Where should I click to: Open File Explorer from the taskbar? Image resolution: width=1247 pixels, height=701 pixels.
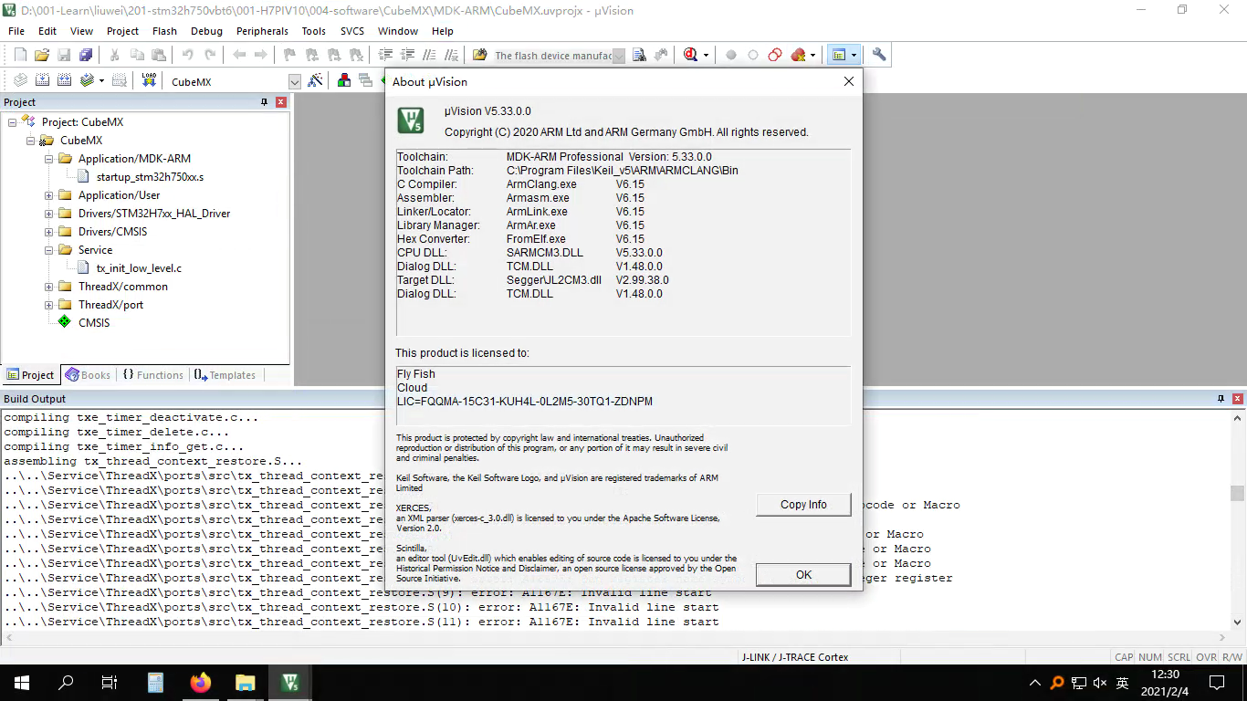click(245, 682)
